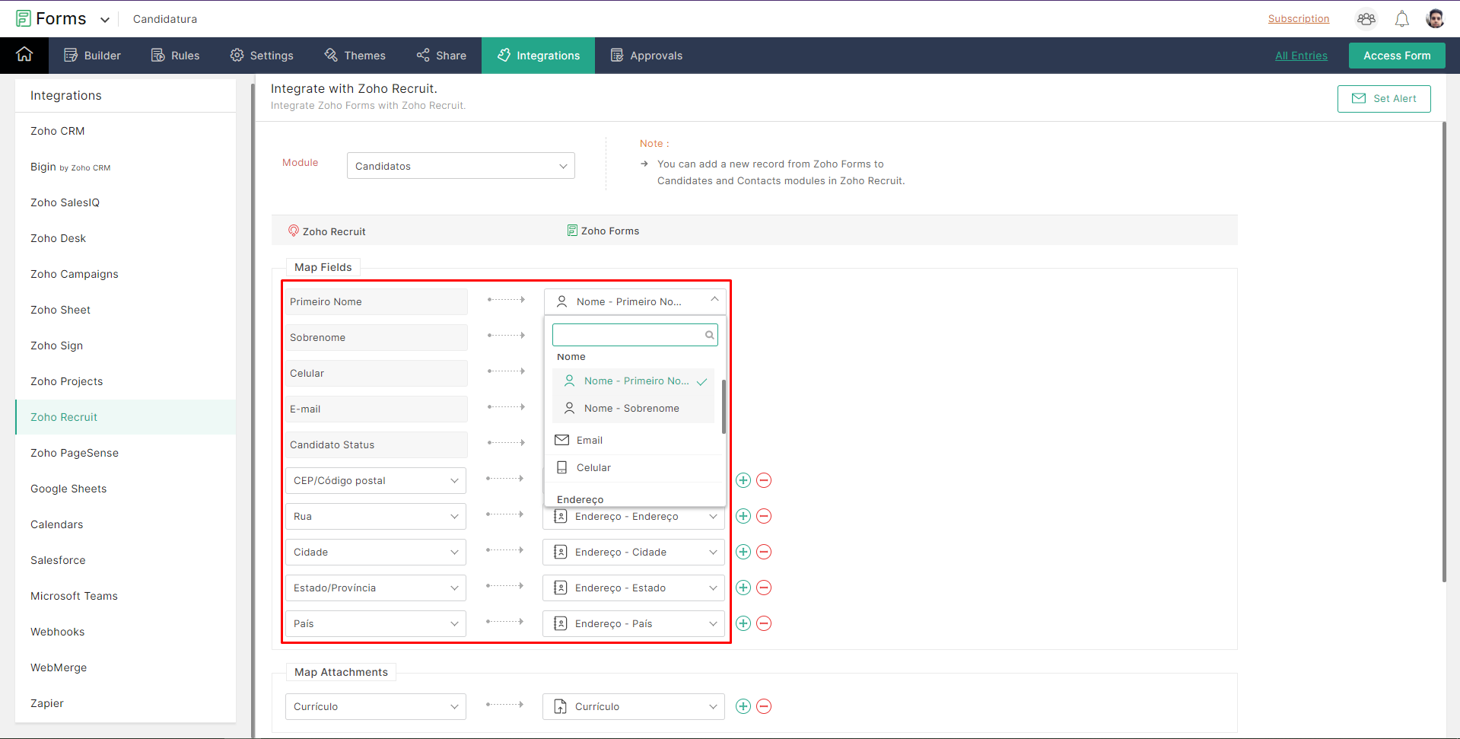Click the home icon in navigation bar
The image size is (1460, 739).
pos(24,55)
